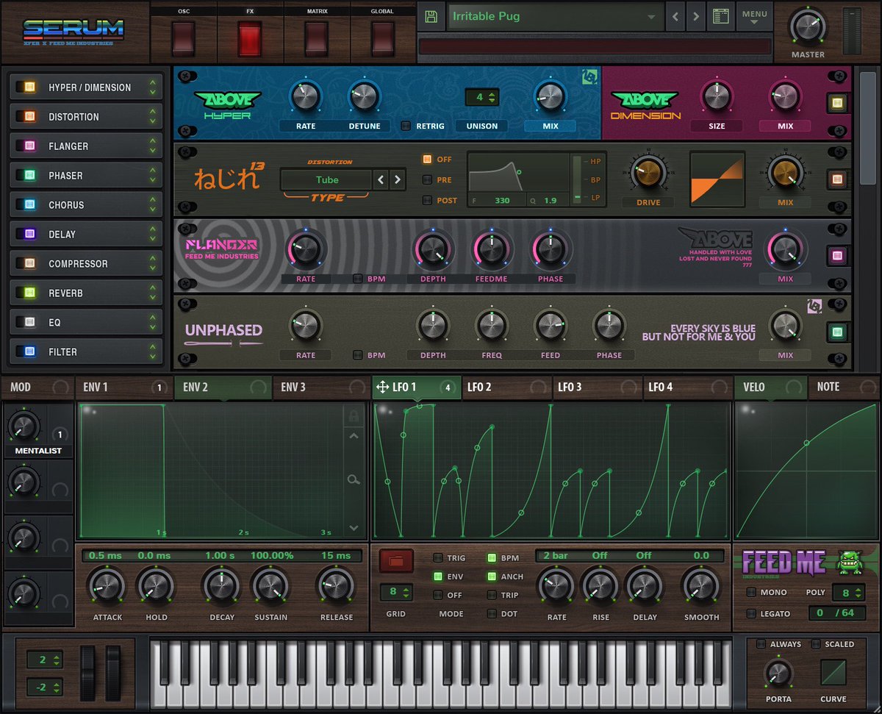Image resolution: width=882 pixels, height=714 pixels.
Task: Click the distortion DRIVE knob
Action: tap(648, 174)
